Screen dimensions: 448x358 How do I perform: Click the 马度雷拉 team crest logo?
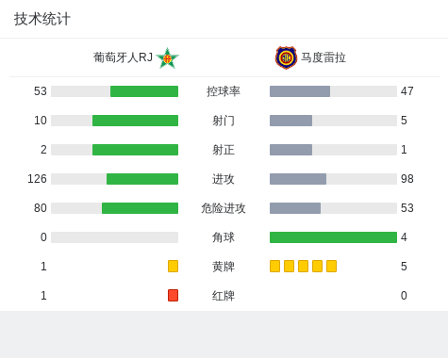(x=286, y=57)
